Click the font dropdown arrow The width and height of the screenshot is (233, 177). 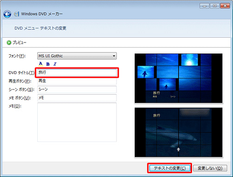(114, 56)
